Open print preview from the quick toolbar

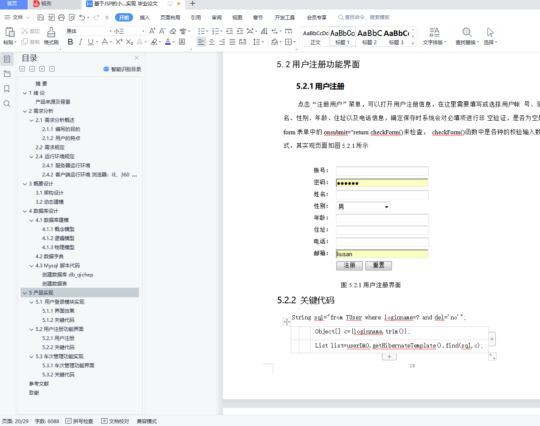click(x=72, y=17)
